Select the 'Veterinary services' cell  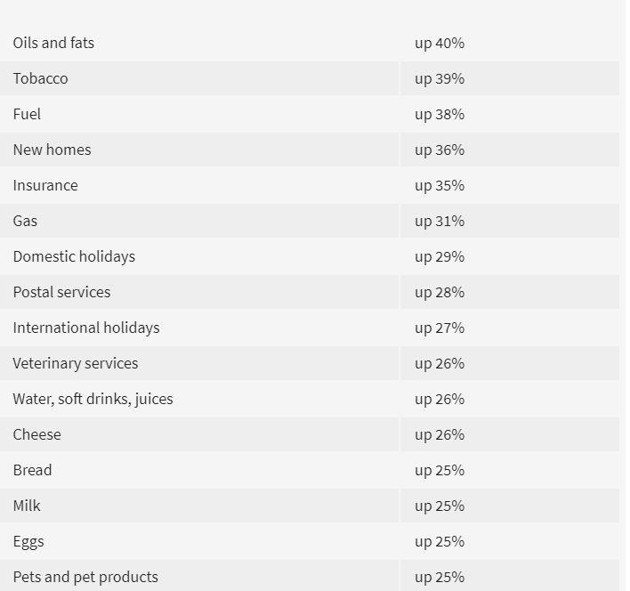[76, 363]
